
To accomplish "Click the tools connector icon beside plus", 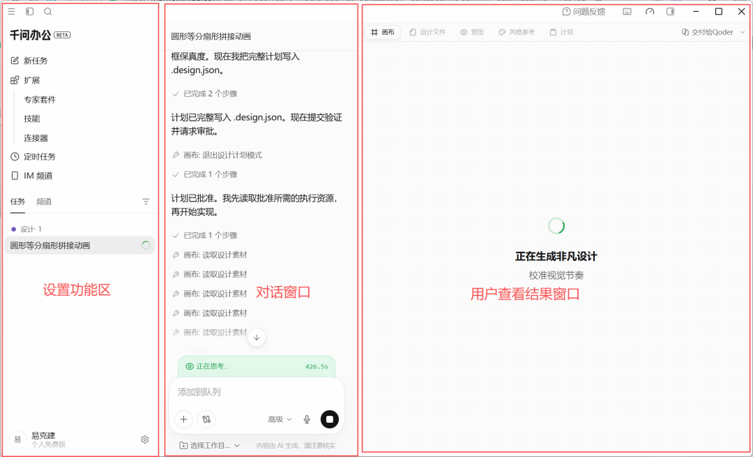I will [206, 419].
